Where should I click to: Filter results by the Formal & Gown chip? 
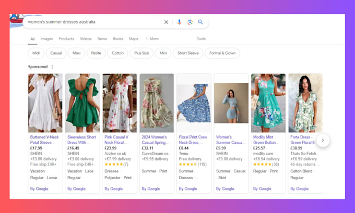click(x=222, y=53)
